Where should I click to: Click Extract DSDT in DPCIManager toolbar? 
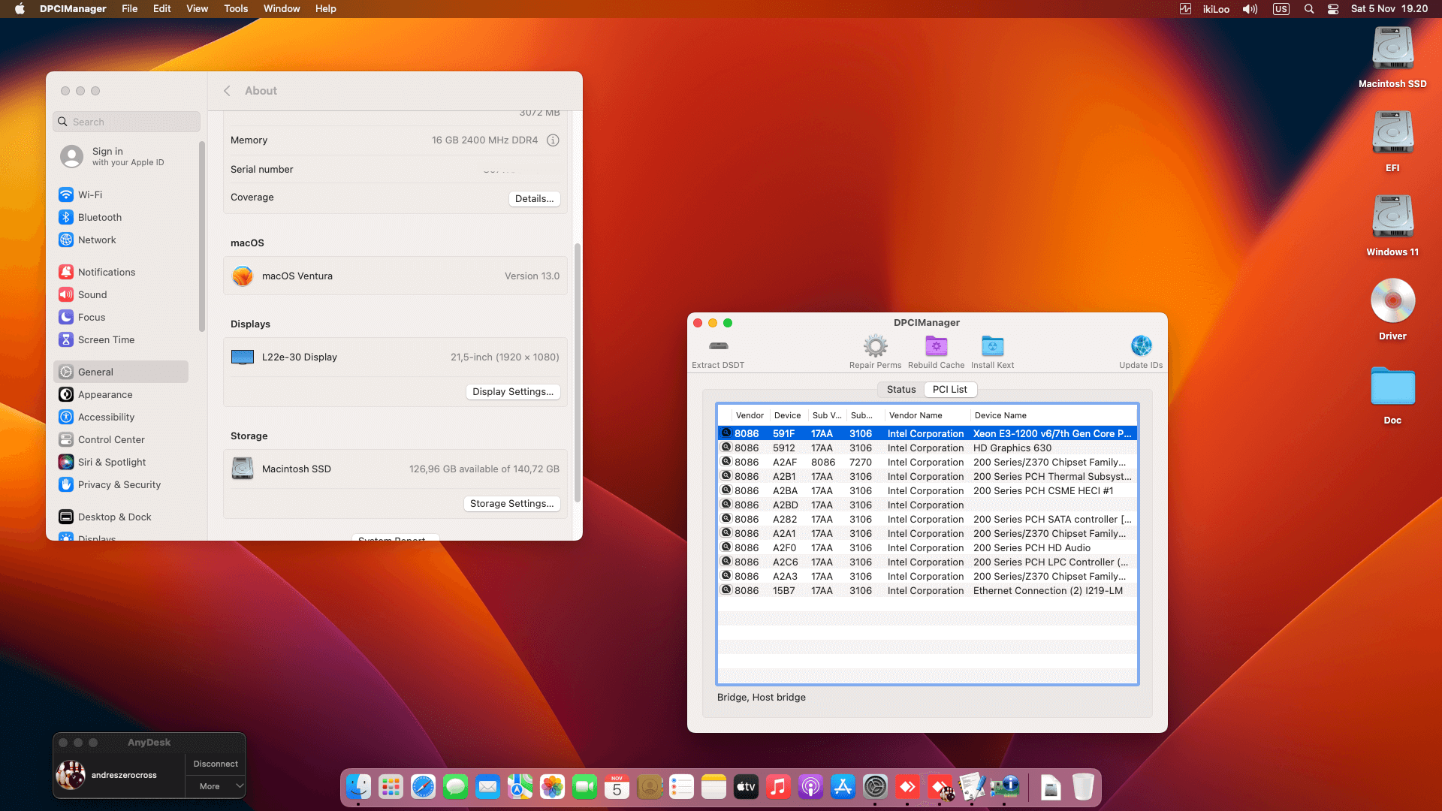click(718, 351)
